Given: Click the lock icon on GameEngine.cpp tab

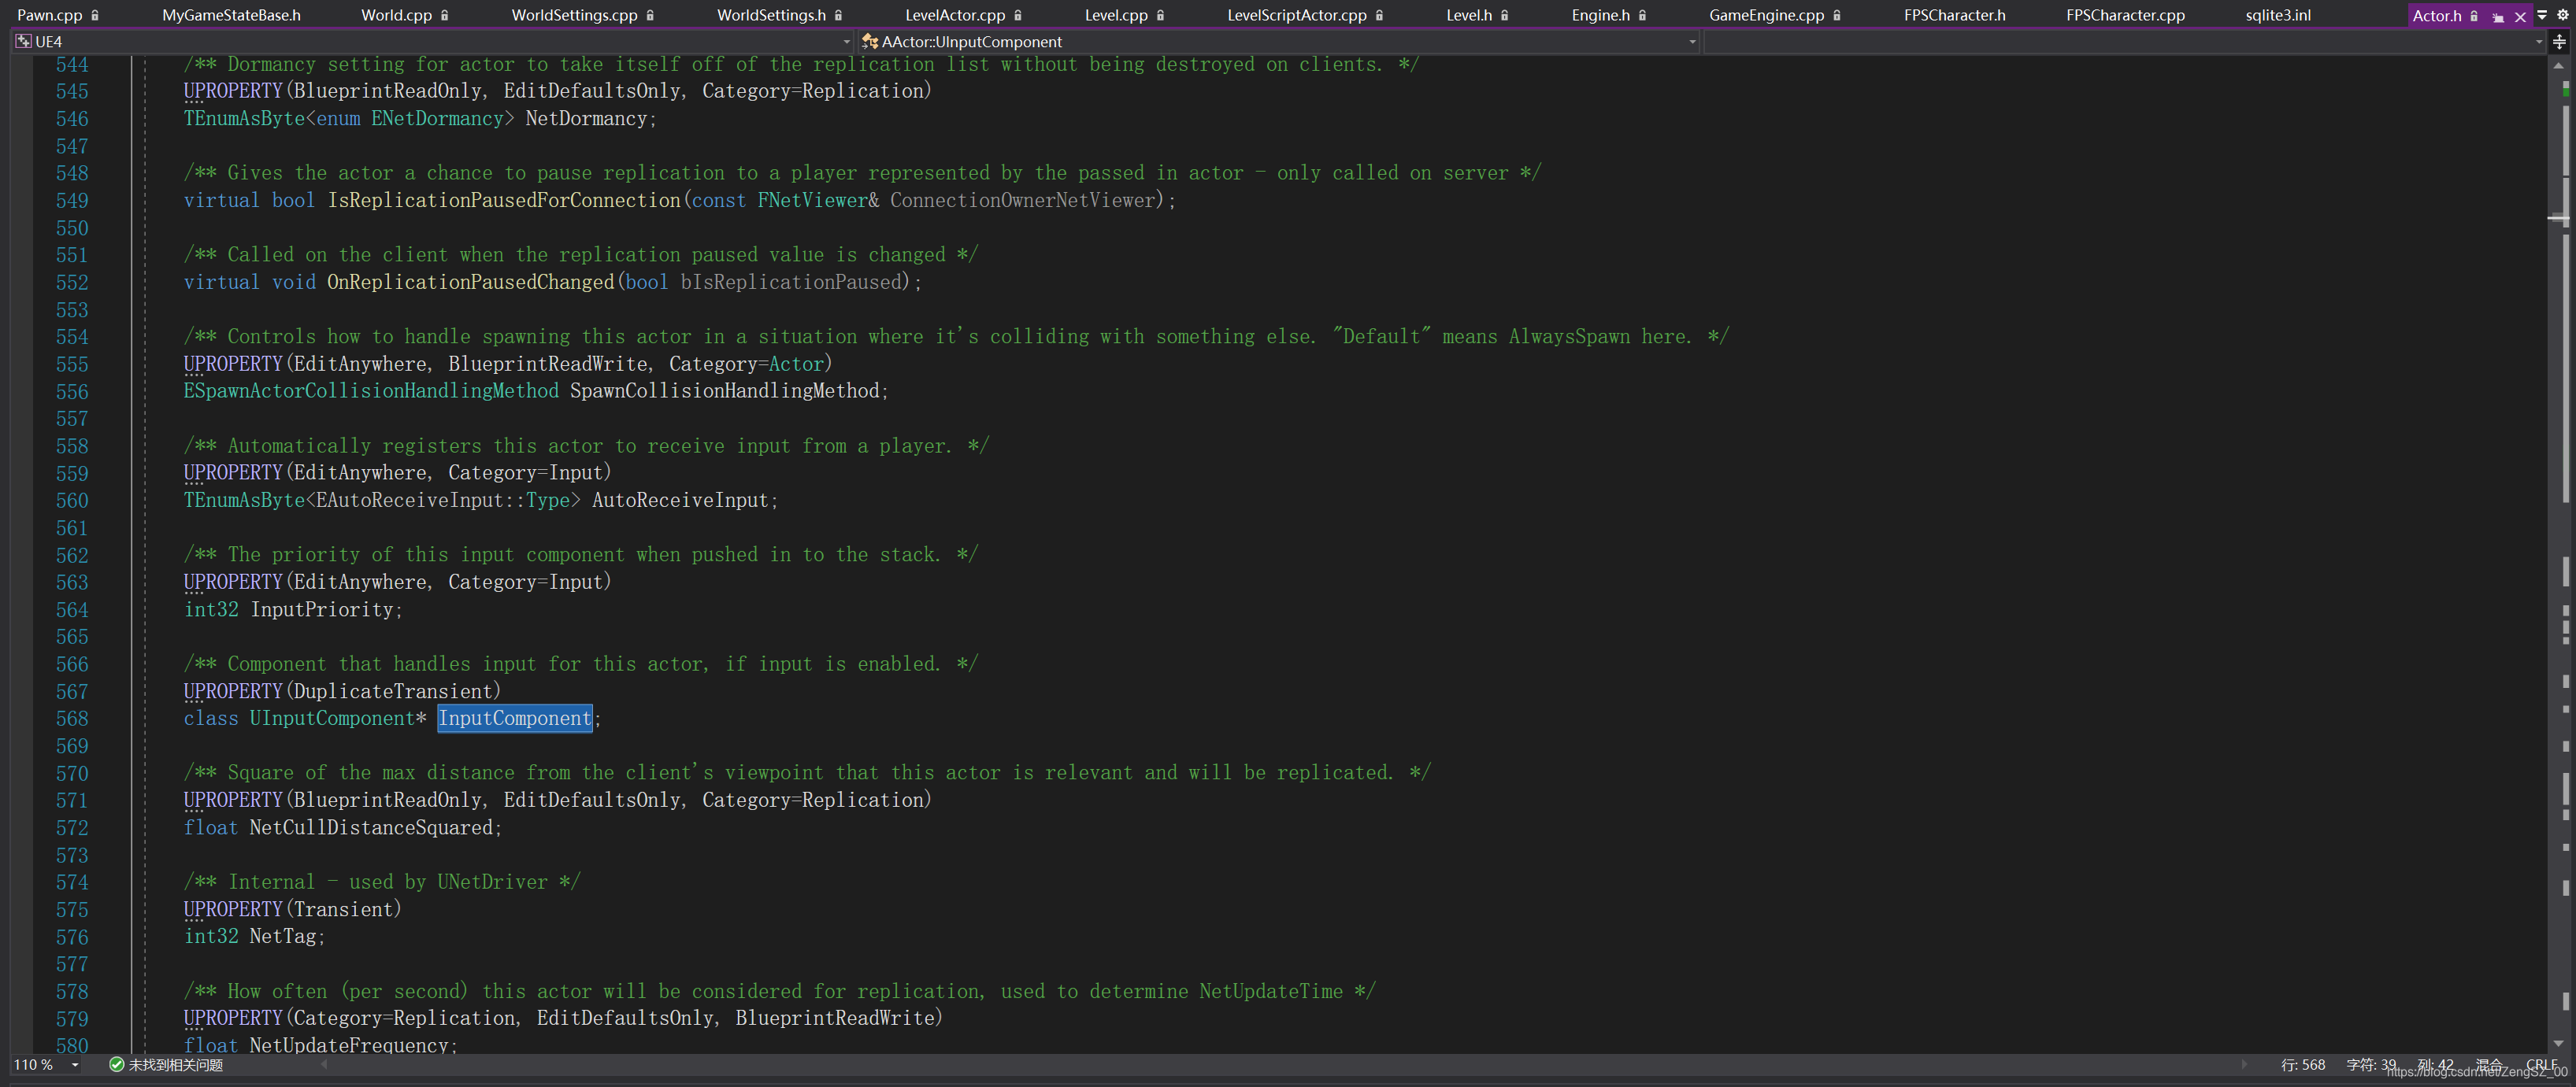Looking at the screenshot, I should point(1837,16).
